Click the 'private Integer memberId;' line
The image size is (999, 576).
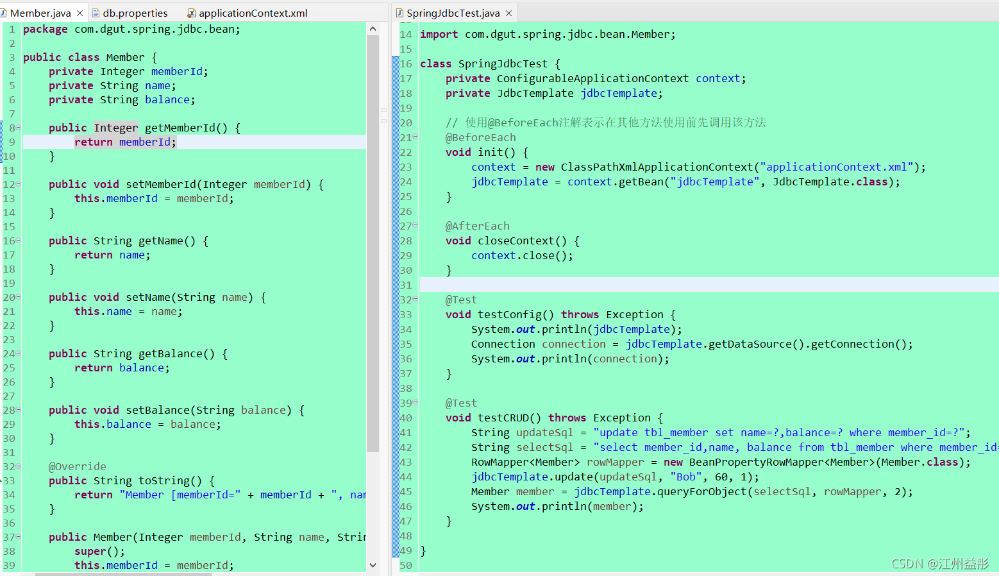[x=128, y=71]
